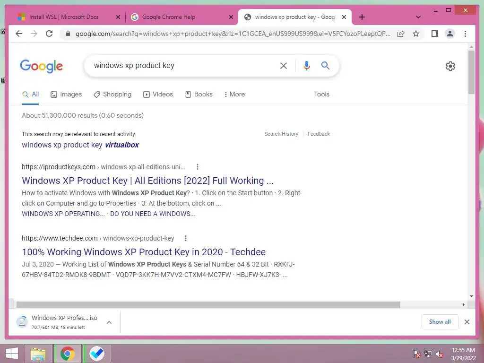
Task: Go to Google home via logo
Action: (42, 66)
